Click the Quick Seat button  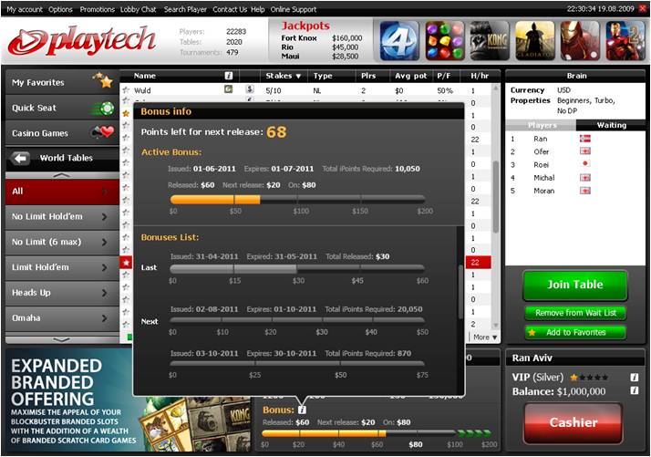[62, 108]
